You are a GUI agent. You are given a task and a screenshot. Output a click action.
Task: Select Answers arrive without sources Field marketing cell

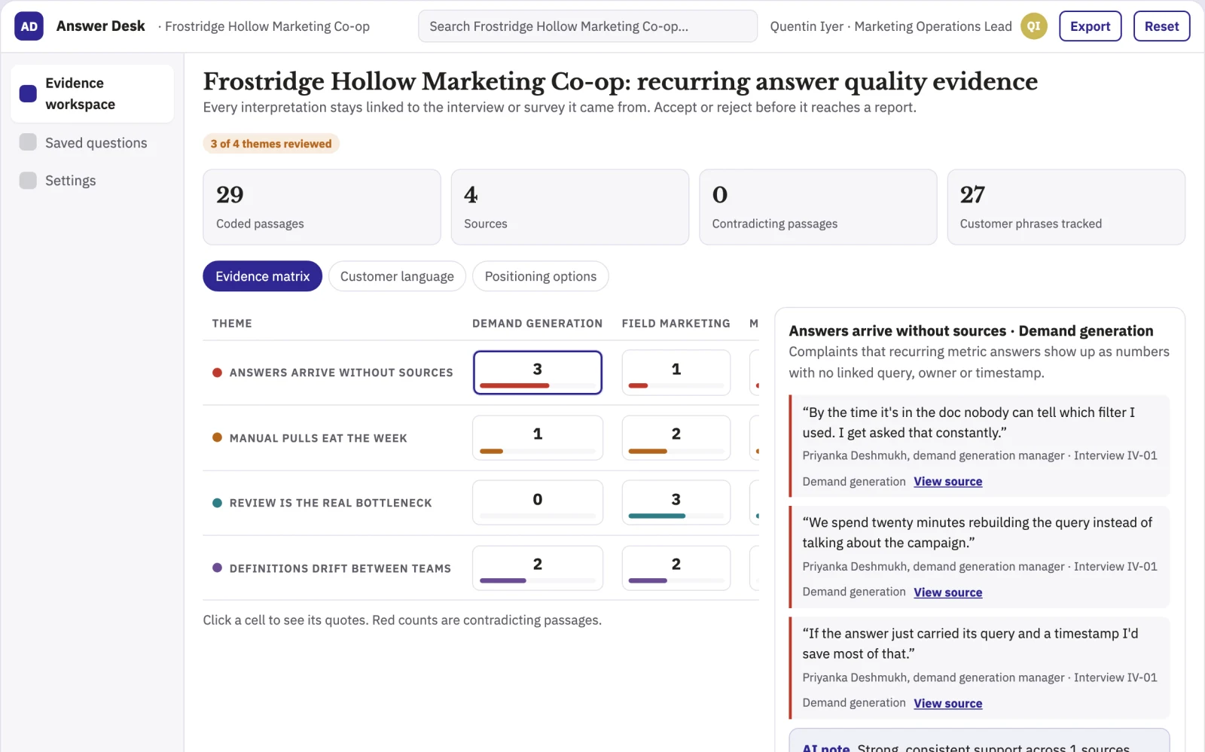(x=676, y=373)
